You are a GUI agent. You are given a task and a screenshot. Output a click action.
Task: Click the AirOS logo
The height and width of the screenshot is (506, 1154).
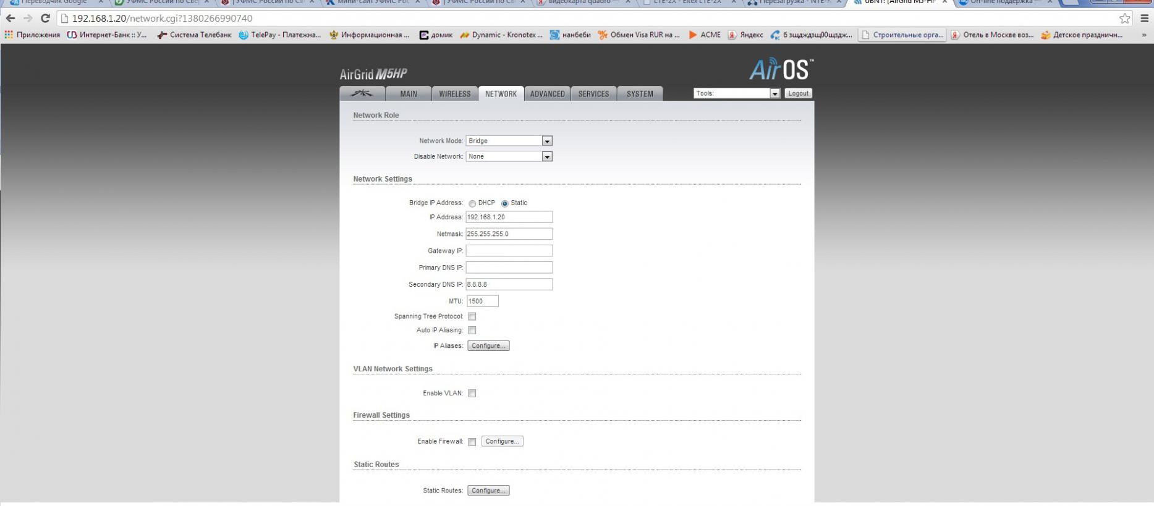[781, 69]
